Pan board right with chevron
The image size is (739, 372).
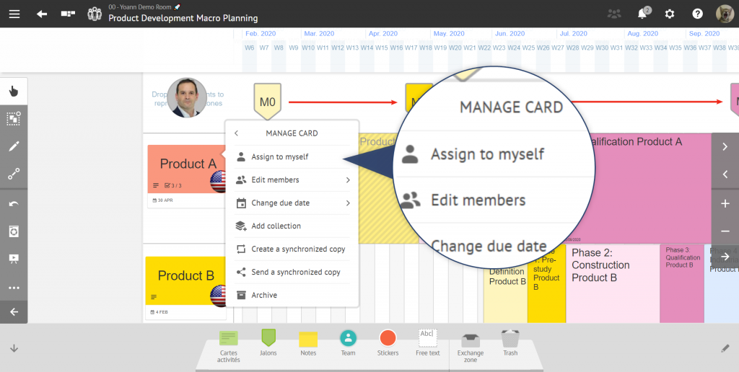pos(725,147)
